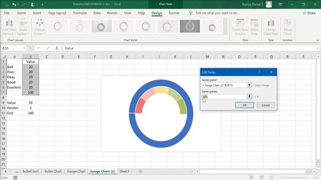This screenshot has height=180, width=321.
Task: Switch to BulletChart sheet tab
Action: [x=31, y=171]
